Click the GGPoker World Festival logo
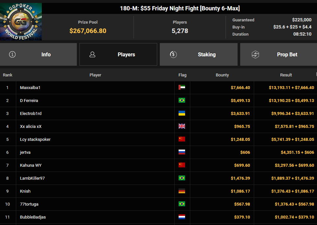The width and height of the screenshot is (317, 225). (x=21, y=22)
